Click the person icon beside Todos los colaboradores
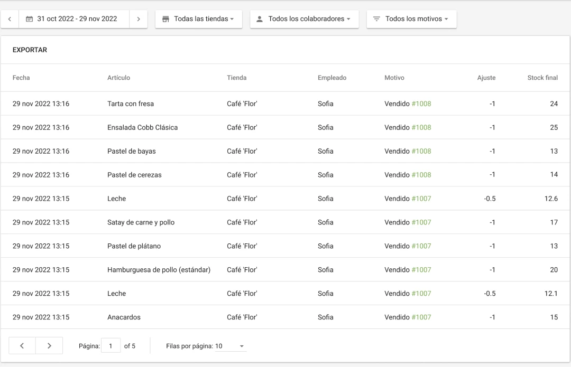 pos(260,18)
